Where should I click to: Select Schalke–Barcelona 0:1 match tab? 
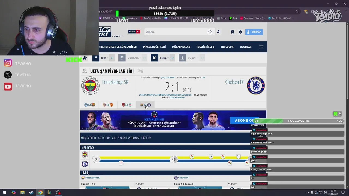point(89,105)
